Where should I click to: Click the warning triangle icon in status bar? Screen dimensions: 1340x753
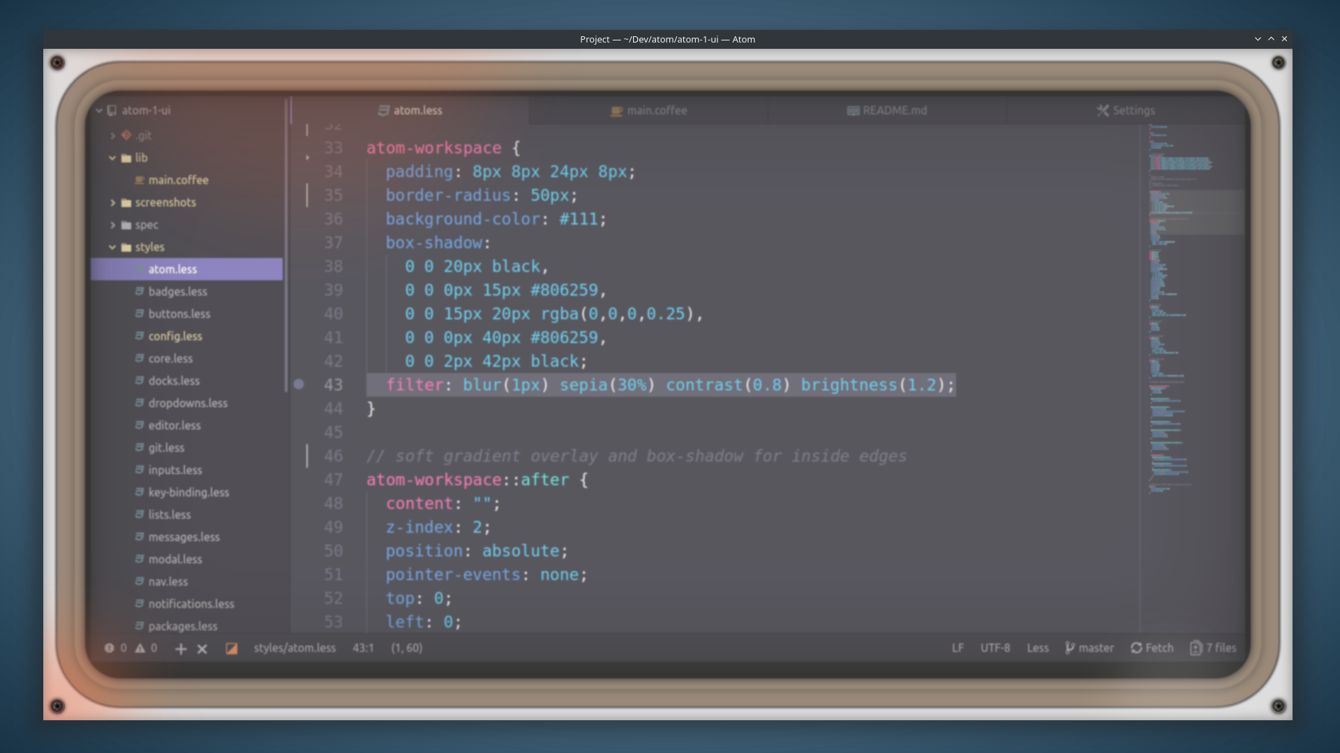(140, 648)
